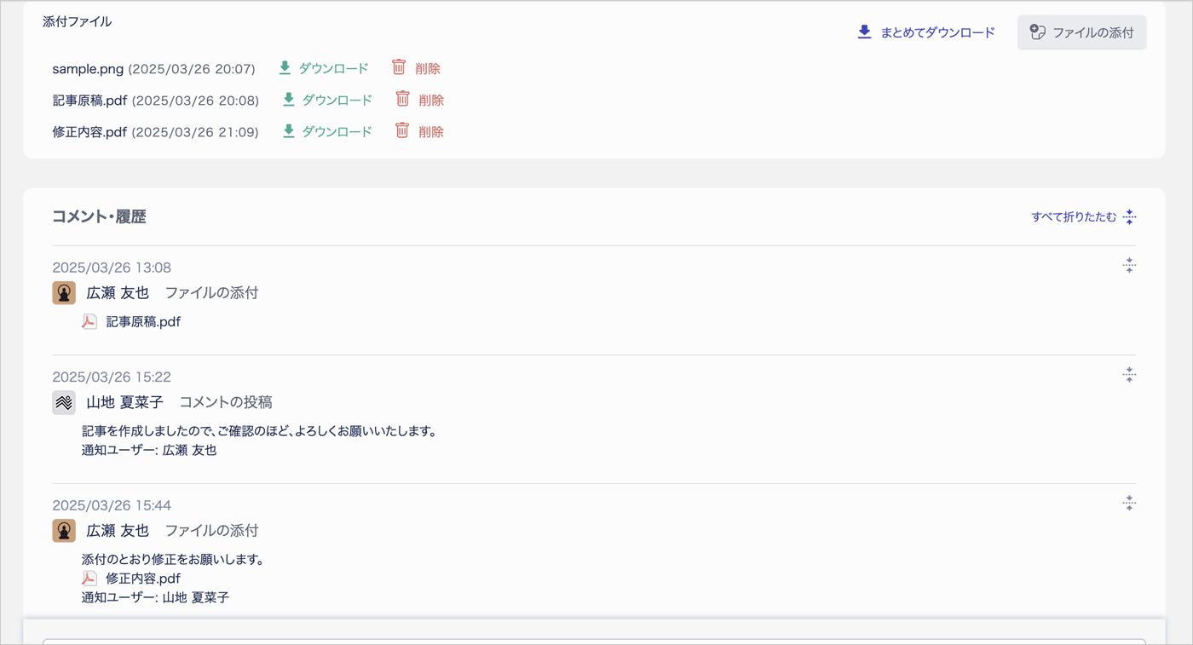Image resolution: width=1193 pixels, height=645 pixels.
Task: Click the まとめてダウンロード link
Action: (x=926, y=32)
